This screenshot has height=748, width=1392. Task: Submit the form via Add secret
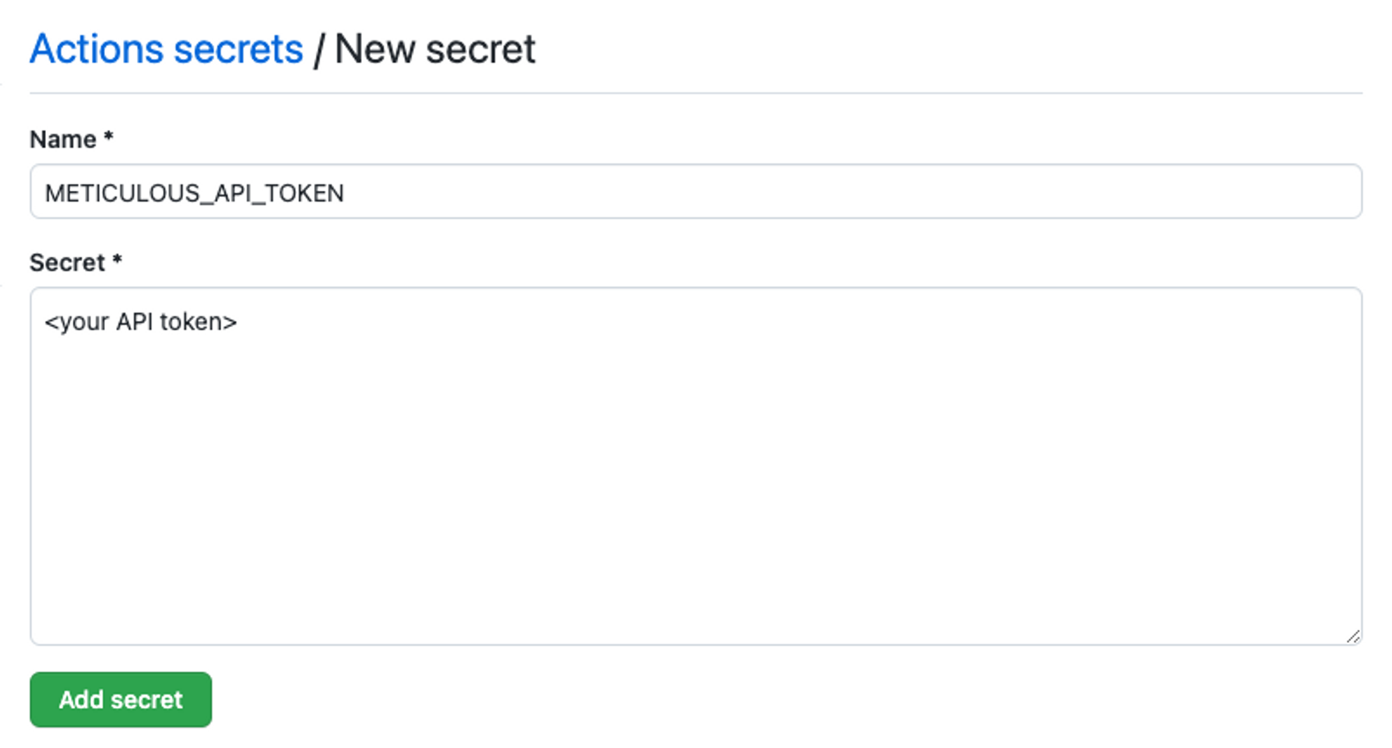coord(120,699)
